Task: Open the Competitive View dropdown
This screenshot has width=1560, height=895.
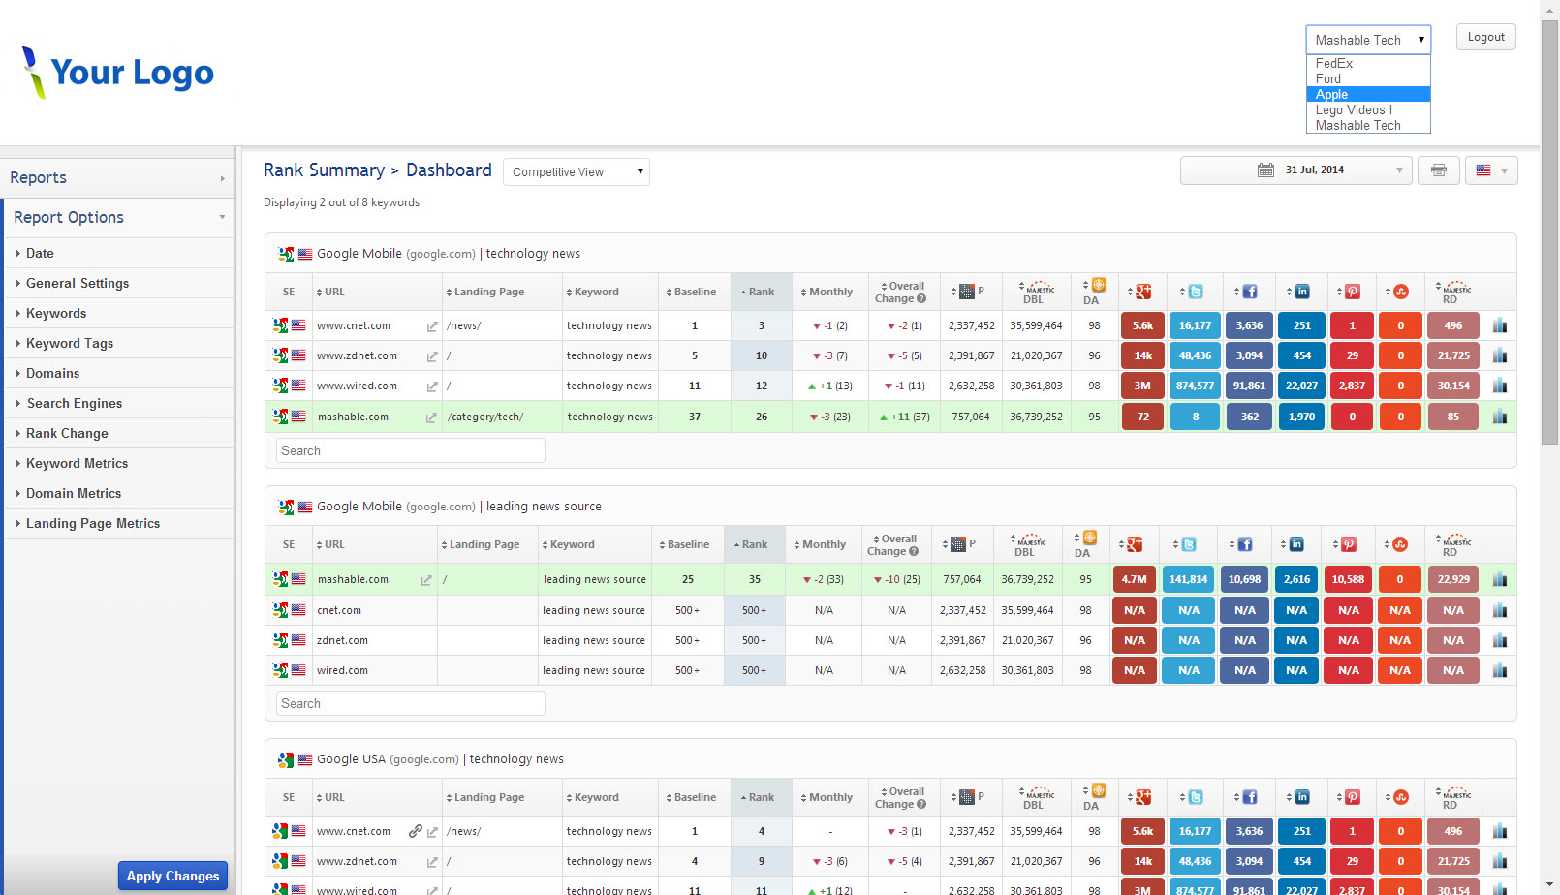Action: coord(577,172)
